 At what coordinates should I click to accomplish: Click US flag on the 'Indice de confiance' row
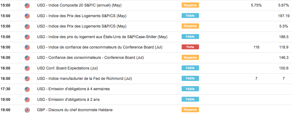(x=27, y=47)
